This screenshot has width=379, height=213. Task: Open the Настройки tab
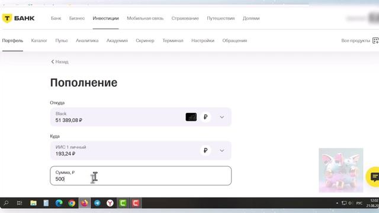tap(203, 41)
